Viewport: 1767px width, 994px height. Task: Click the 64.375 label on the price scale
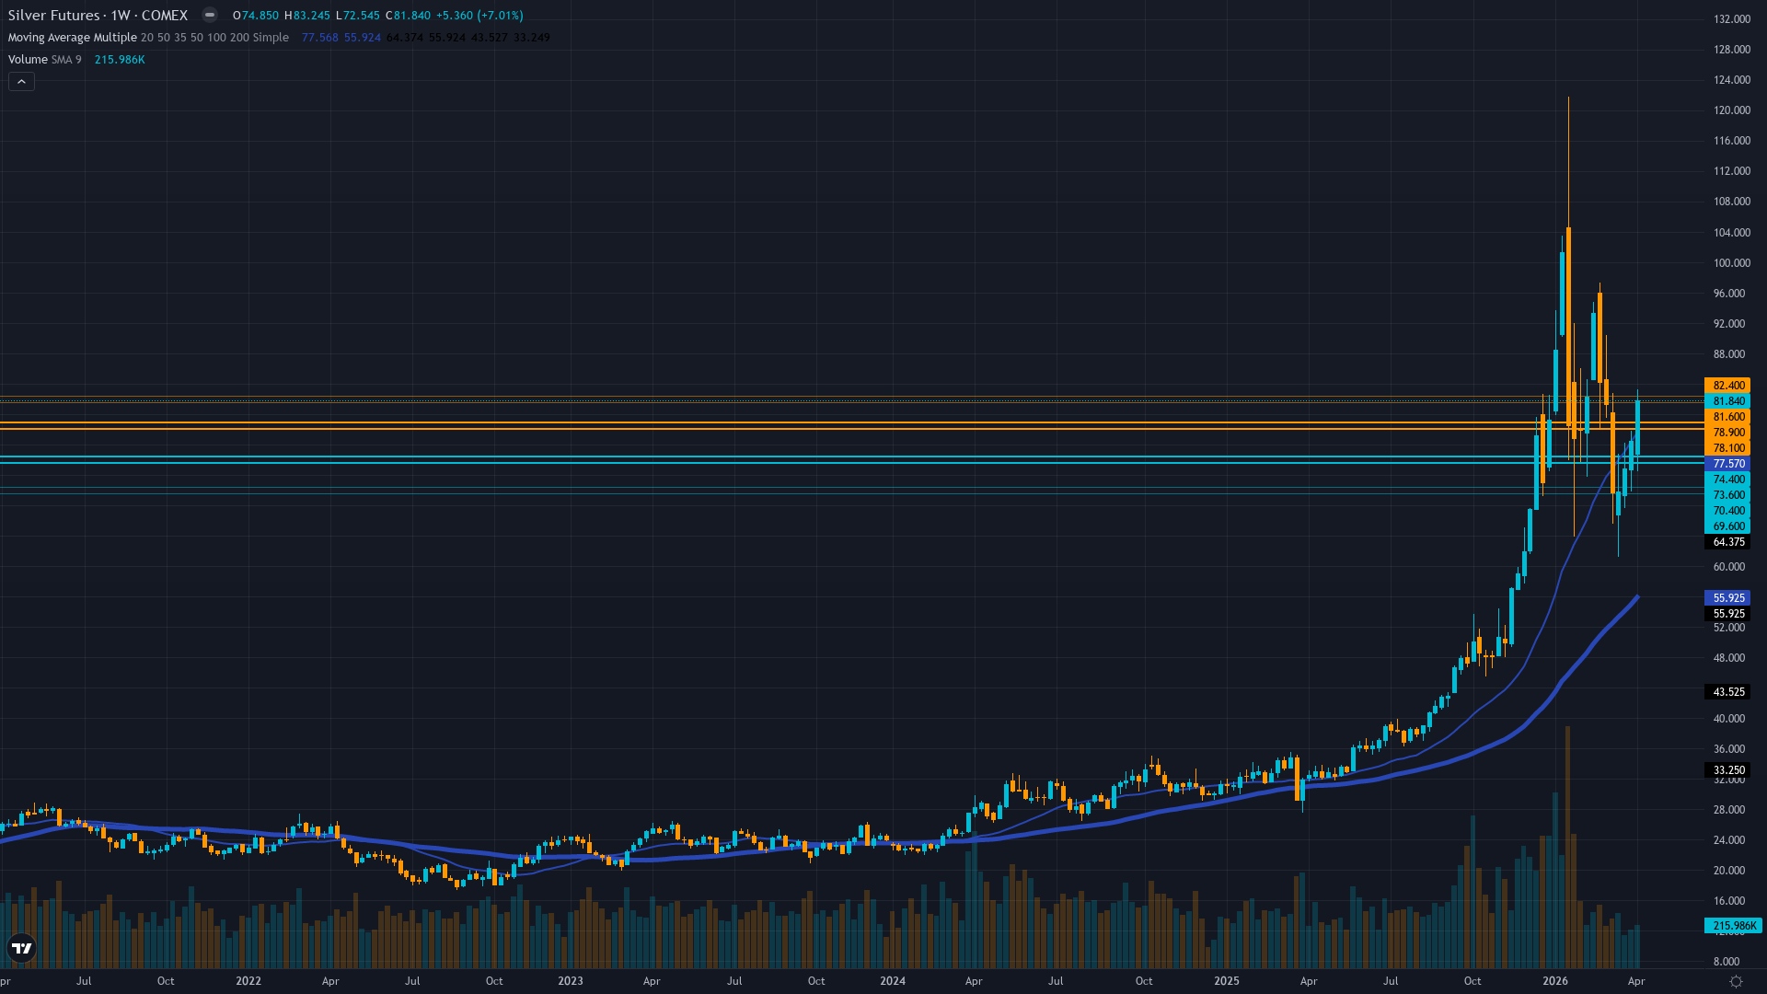coord(1728,542)
